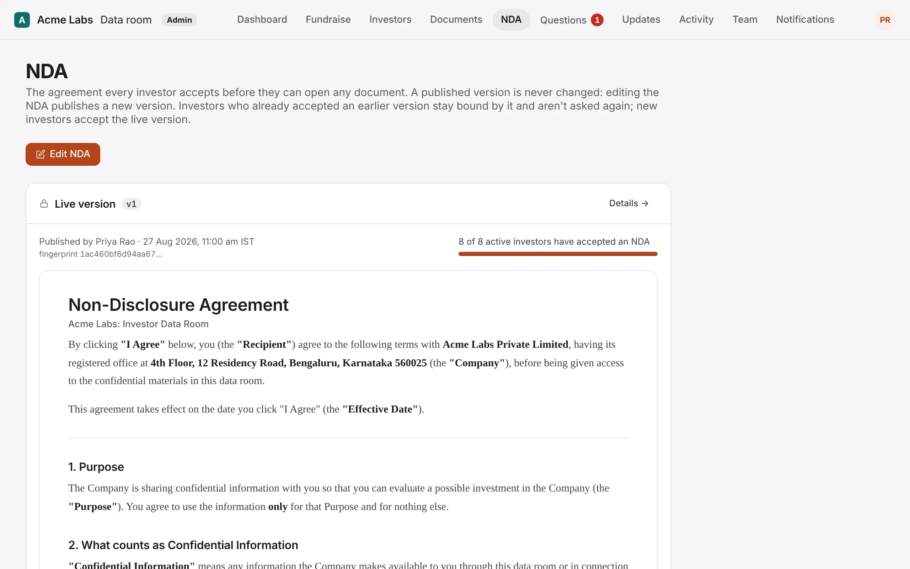Click "Acme Labs Private Limited" bold text
Image resolution: width=910 pixels, height=569 pixels.
505,345
